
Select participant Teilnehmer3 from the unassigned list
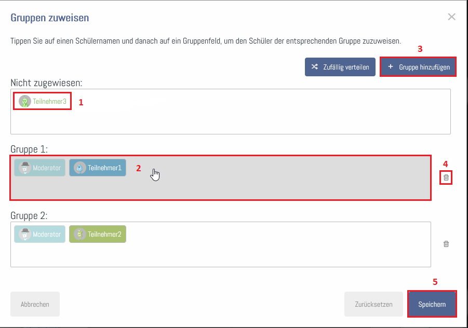point(42,101)
